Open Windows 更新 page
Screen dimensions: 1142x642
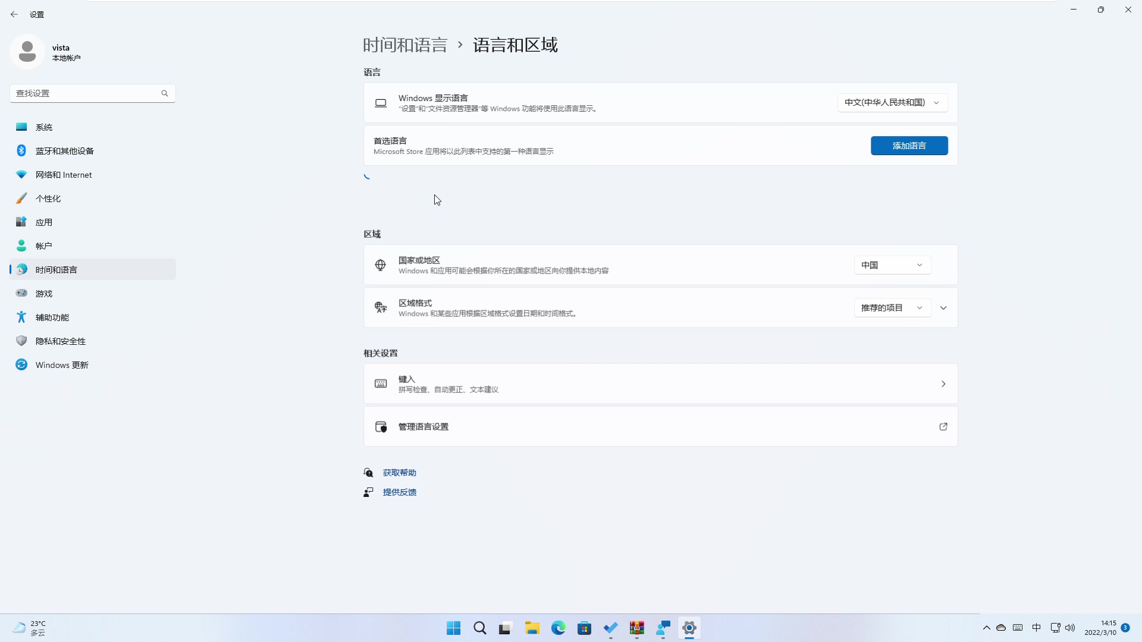pyautogui.click(x=93, y=365)
